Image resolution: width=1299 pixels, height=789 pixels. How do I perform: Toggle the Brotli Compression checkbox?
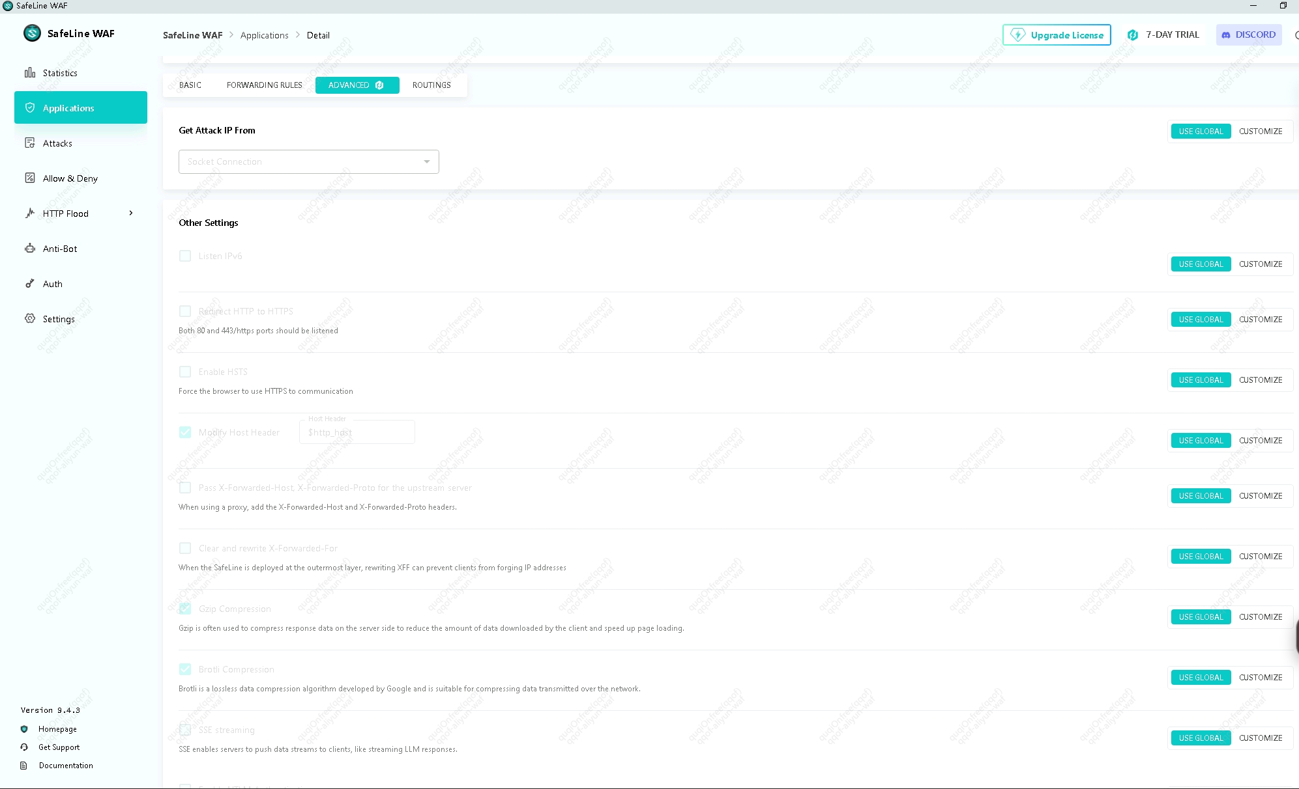[185, 669]
